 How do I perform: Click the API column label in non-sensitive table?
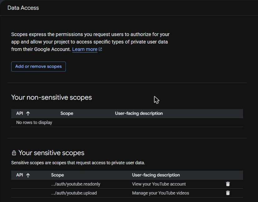tap(20, 113)
